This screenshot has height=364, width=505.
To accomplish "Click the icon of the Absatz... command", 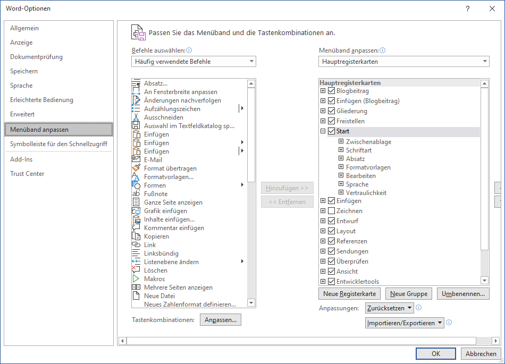I will pyautogui.click(x=136, y=83).
